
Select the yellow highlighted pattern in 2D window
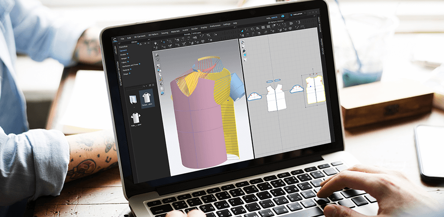(x=315, y=90)
